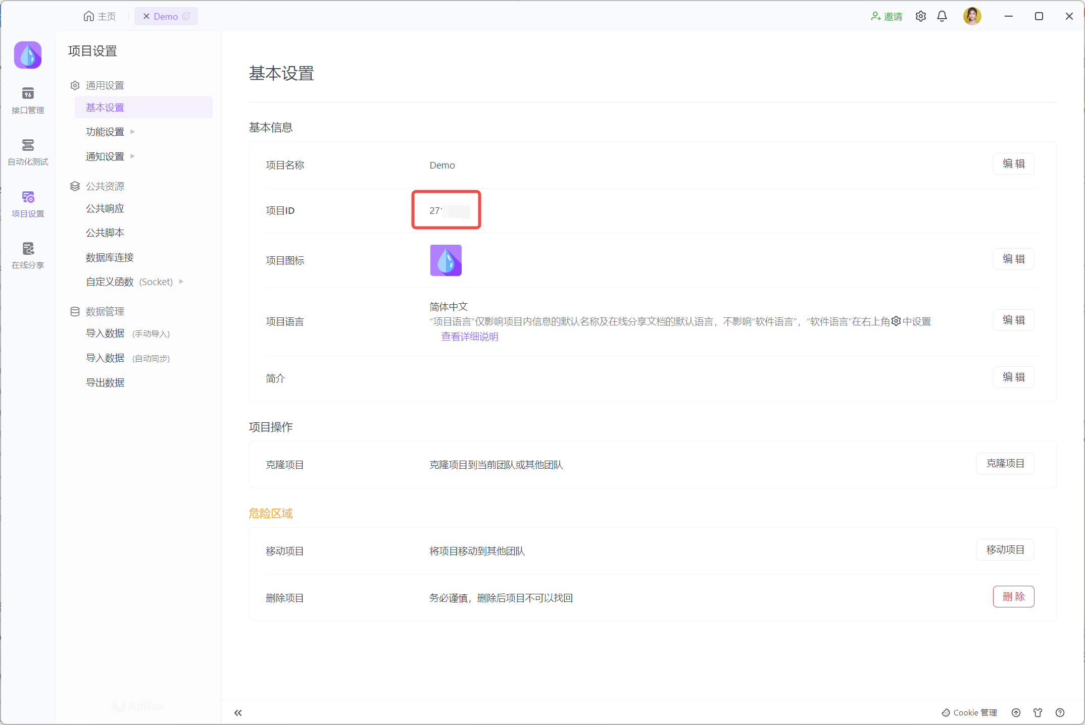Click the settings gear icon in top bar

tap(921, 16)
